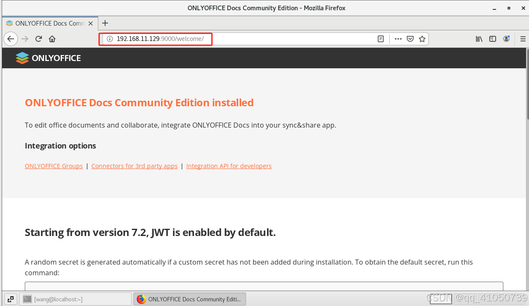Toggle reader view icon
529x306 pixels.
click(380, 39)
